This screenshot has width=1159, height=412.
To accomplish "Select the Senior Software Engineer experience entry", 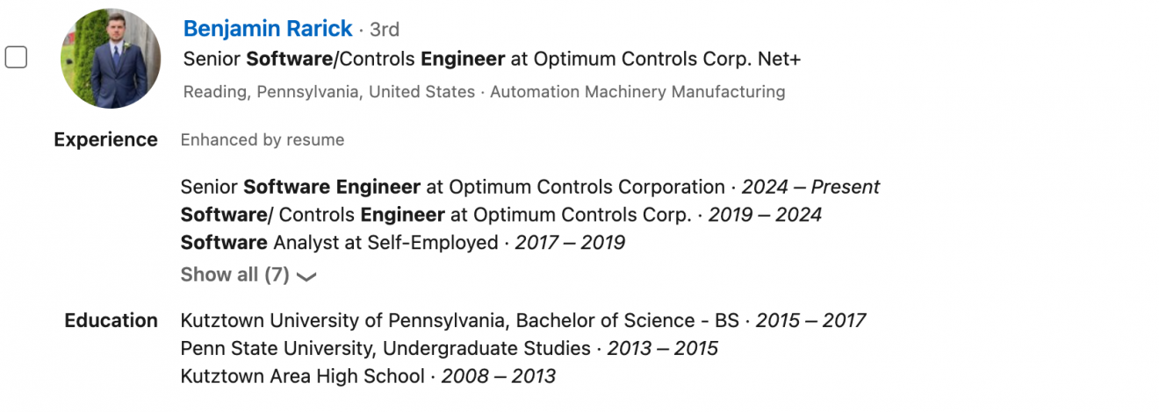I will point(452,188).
